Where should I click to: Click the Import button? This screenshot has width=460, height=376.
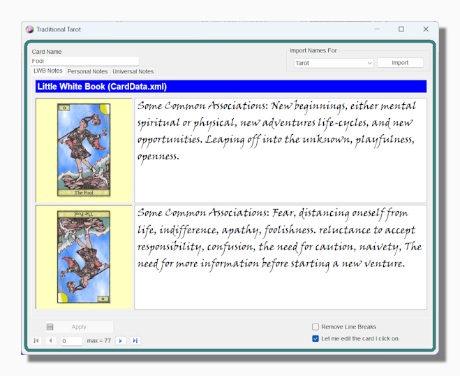tap(400, 63)
